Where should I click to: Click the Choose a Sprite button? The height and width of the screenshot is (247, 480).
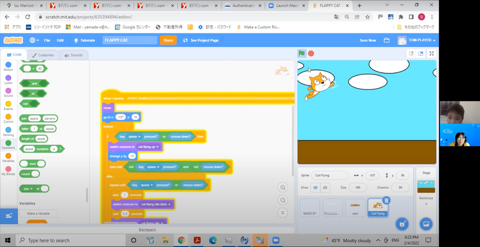tap(402, 224)
